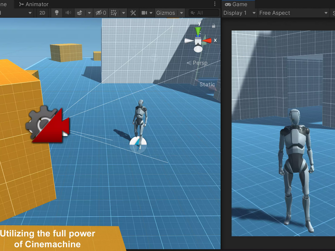Click the white left cone of orientation gizmo
The height and width of the screenshot is (251, 335).
pyautogui.click(x=189, y=41)
